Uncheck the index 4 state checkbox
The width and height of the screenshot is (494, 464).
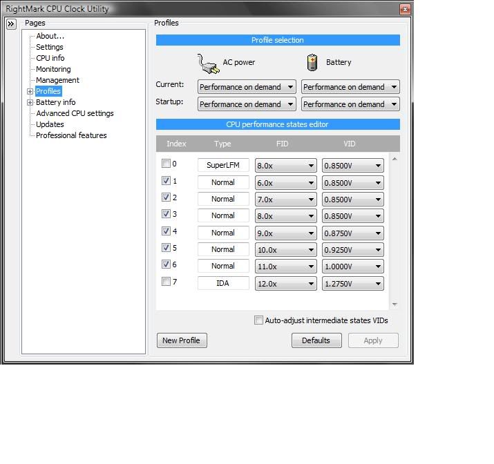(166, 231)
